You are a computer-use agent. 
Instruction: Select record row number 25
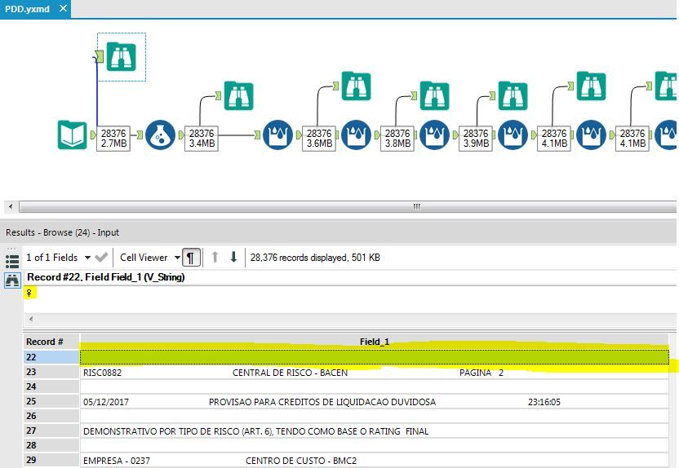pyautogui.click(x=51, y=401)
